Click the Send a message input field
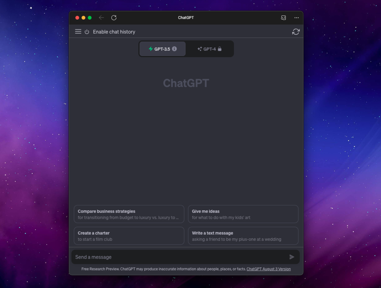Viewport: 381px width, 288px height. click(167, 257)
